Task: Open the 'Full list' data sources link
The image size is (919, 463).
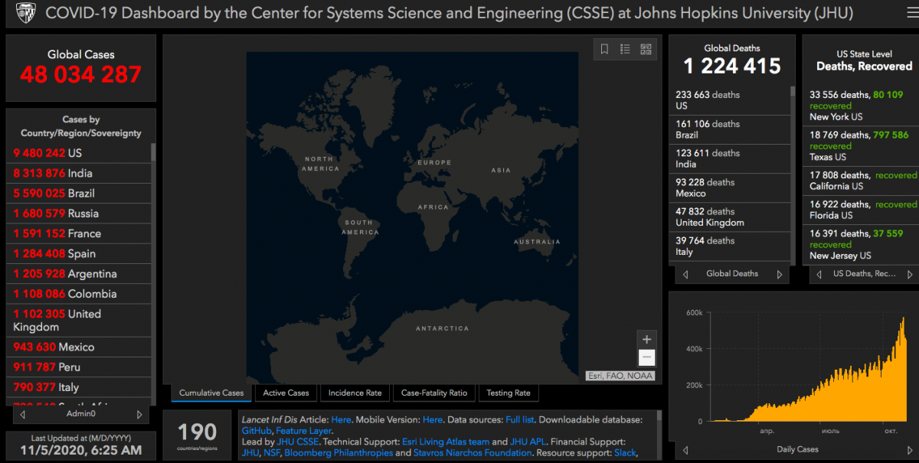Action: (x=521, y=419)
